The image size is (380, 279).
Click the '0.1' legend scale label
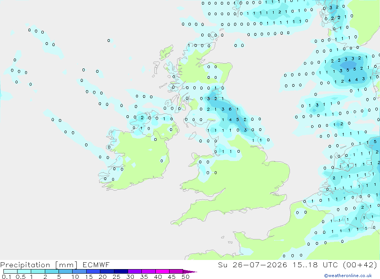point(6,277)
